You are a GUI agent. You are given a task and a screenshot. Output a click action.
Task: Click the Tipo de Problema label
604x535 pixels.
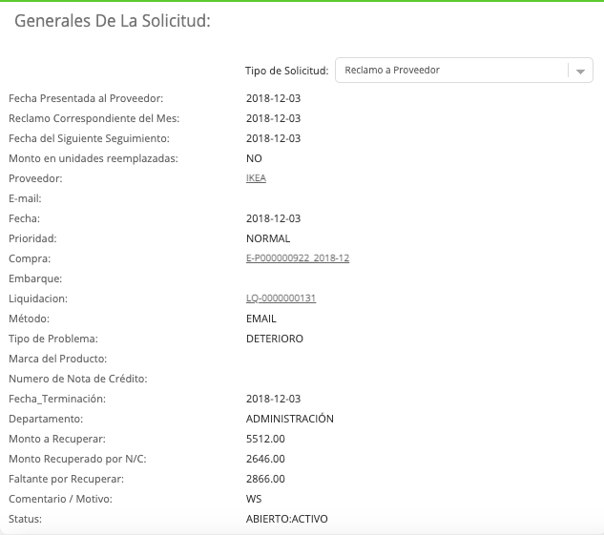coord(53,339)
